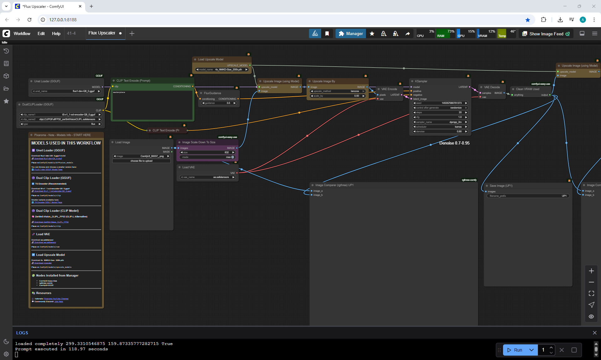Toggle dark theme moon icon

coord(6,342)
